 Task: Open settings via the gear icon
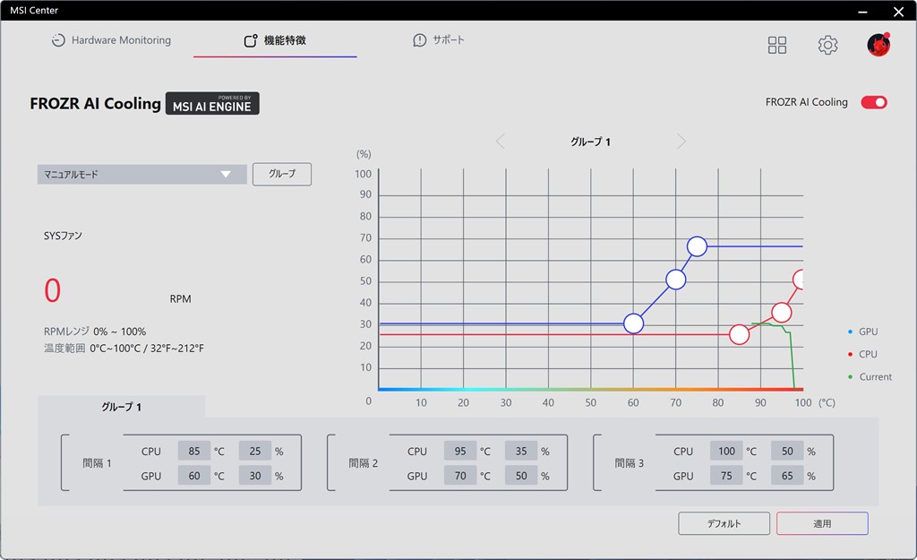point(827,45)
